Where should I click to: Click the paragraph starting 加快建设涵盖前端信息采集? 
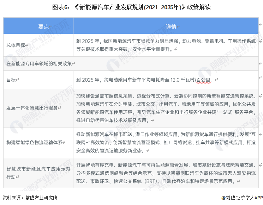coord(166,108)
